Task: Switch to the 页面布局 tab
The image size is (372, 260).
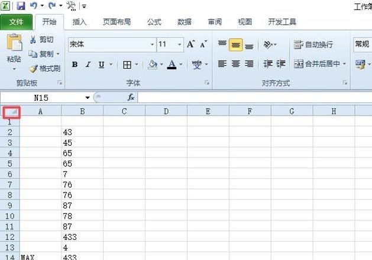Action: click(117, 22)
